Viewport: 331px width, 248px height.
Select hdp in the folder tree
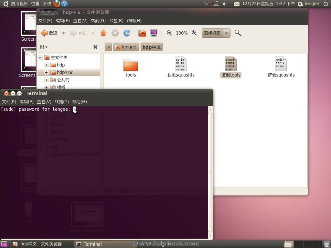click(61, 65)
